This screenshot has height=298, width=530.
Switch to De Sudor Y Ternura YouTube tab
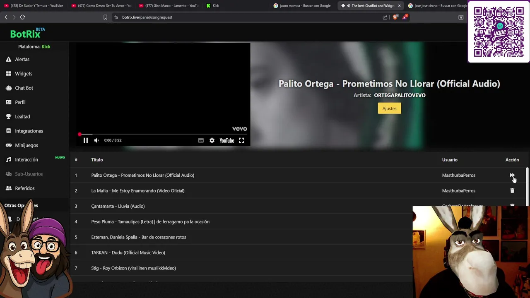[34, 5]
